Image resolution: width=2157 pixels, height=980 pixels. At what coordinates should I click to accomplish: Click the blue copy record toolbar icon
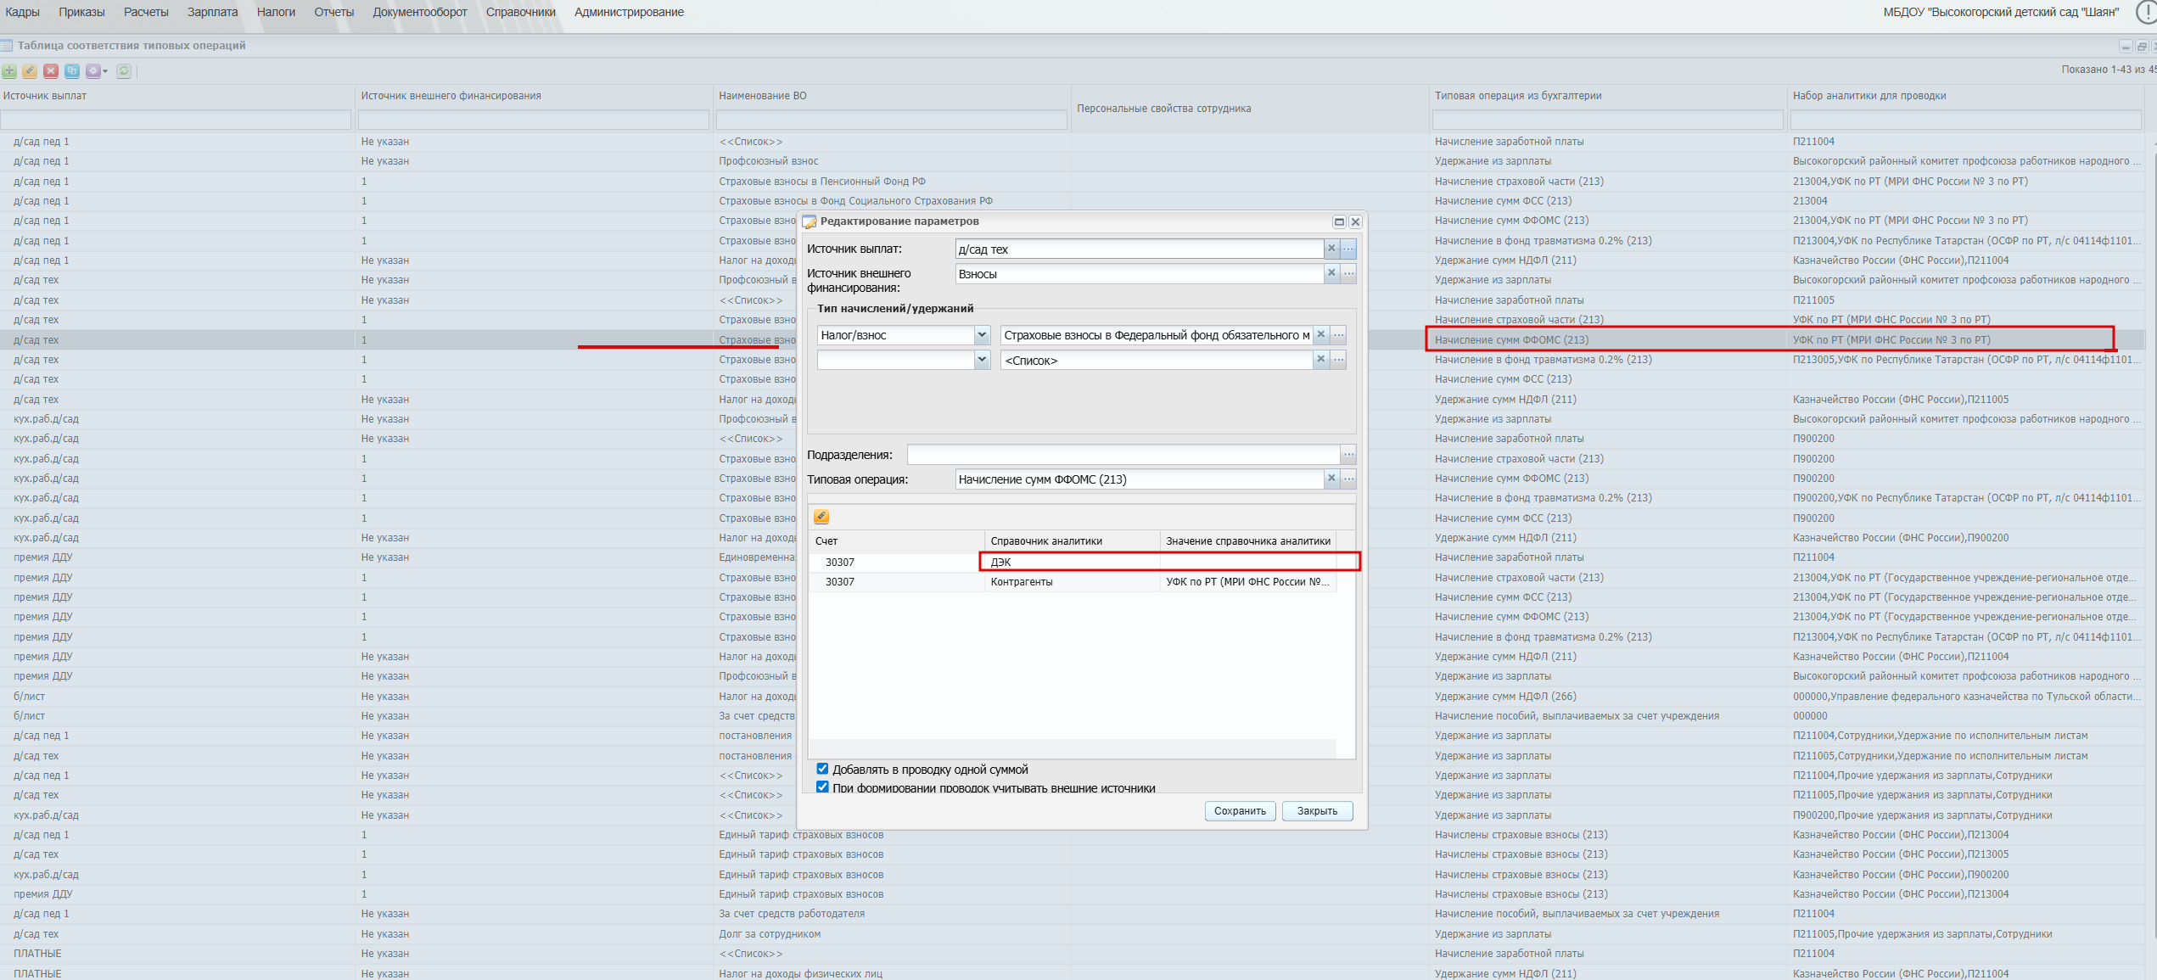point(72,71)
